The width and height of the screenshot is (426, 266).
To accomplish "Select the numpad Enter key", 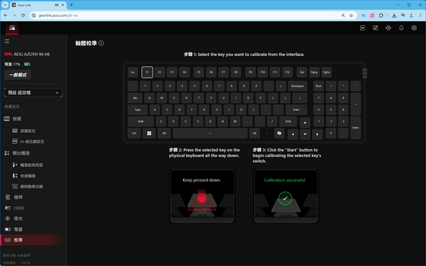I will point(355,128).
